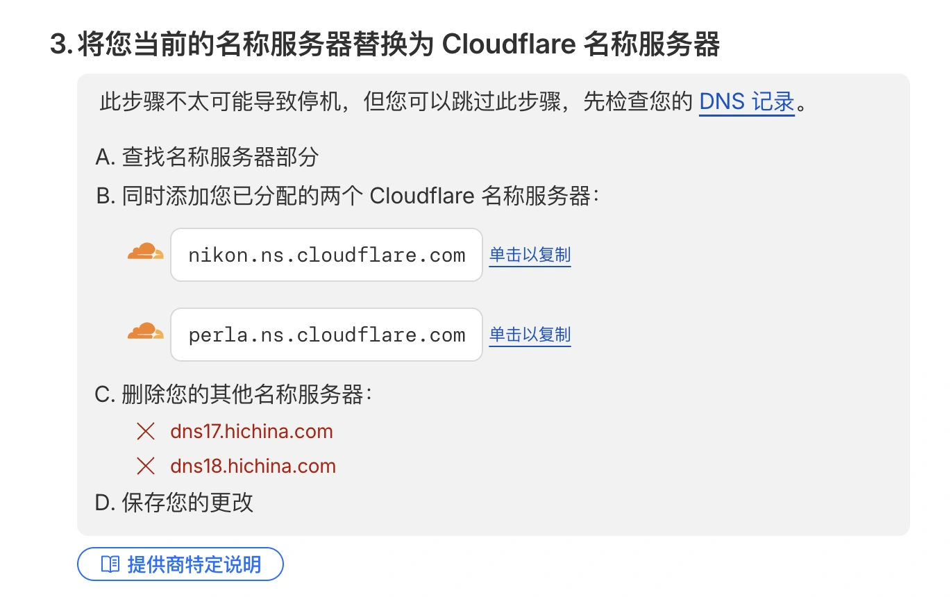Click the step number 3 in the heading
Viewport: 951px width, 597px height.
coord(61,46)
